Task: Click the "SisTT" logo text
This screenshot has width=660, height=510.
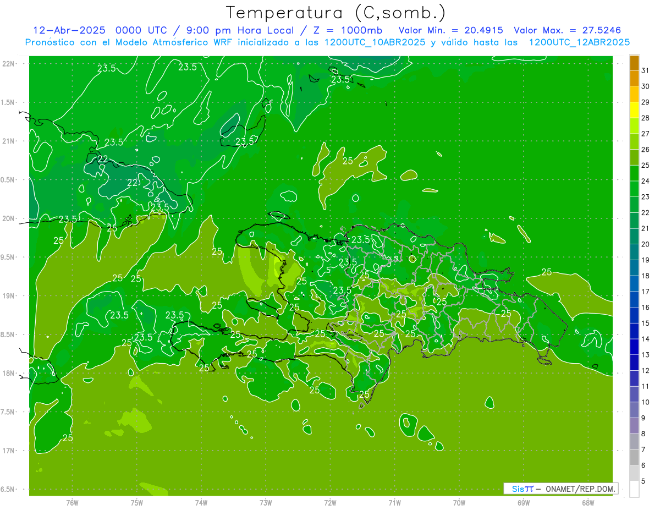Action: 522,489
